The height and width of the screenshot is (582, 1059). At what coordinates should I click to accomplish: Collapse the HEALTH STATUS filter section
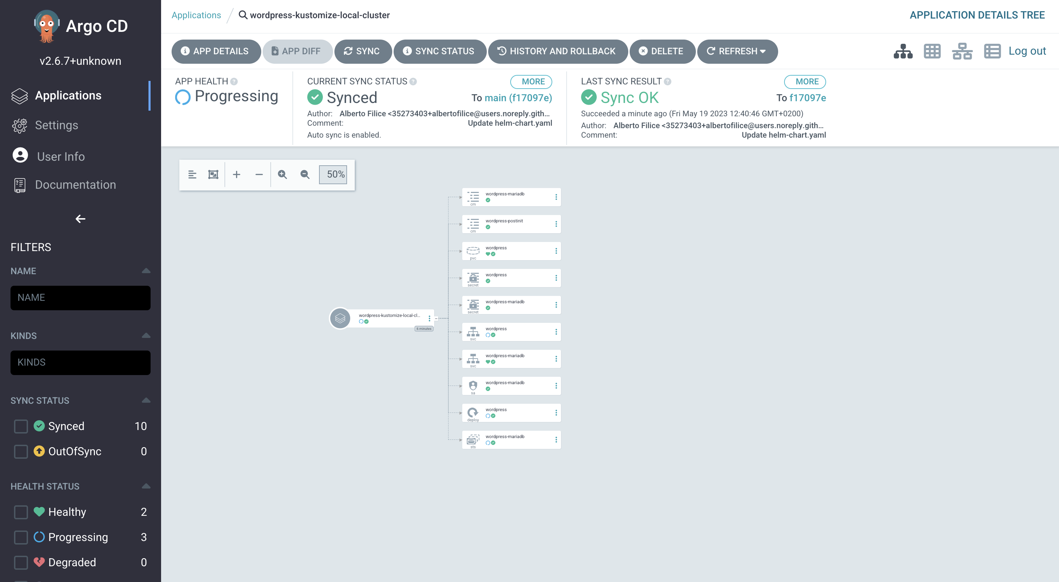(x=146, y=486)
